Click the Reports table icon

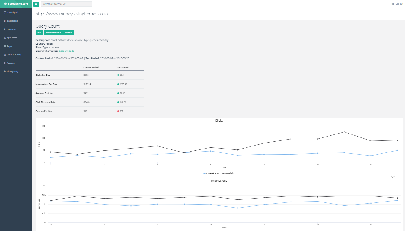5,46
